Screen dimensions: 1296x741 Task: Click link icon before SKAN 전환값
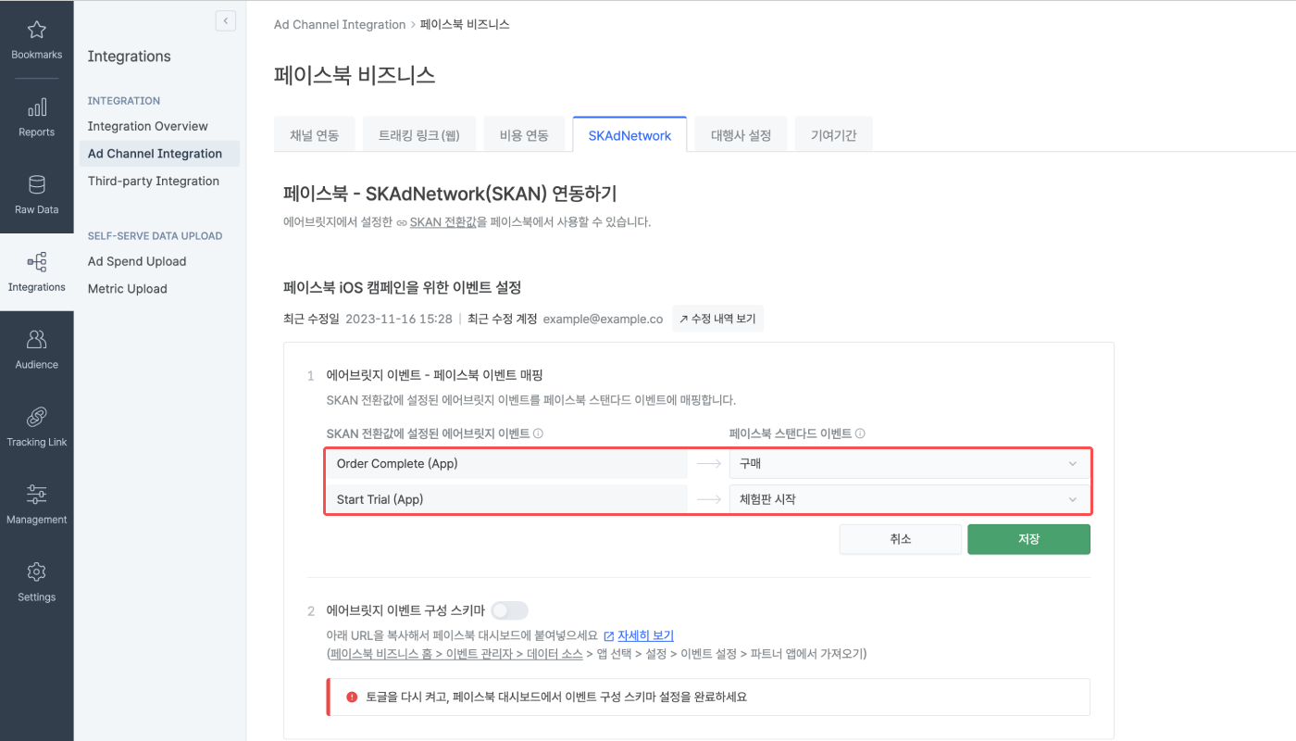(401, 222)
